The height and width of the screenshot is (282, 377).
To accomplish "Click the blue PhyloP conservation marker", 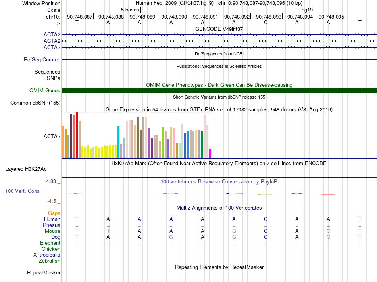I will click(x=235, y=193).
